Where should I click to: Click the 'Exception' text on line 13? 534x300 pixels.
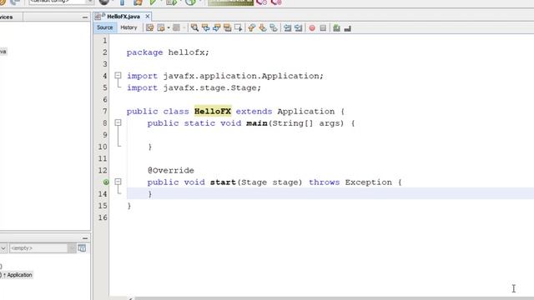point(369,182)
